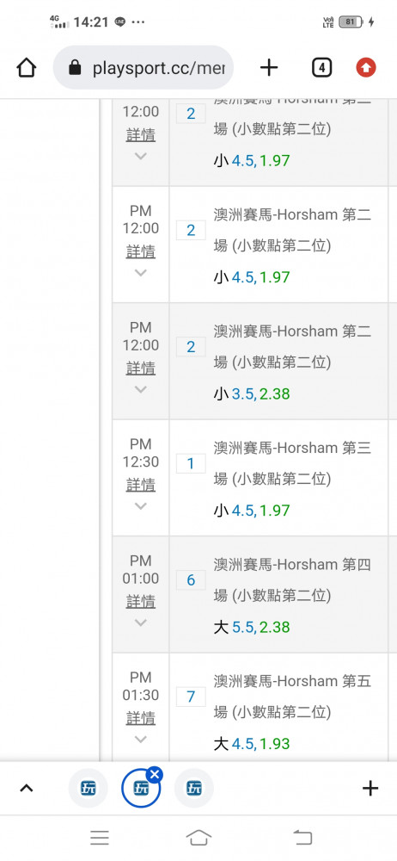Tap the red update arrow icon
This screenshot has width=397, height=861.
click(x=366, y=68)
